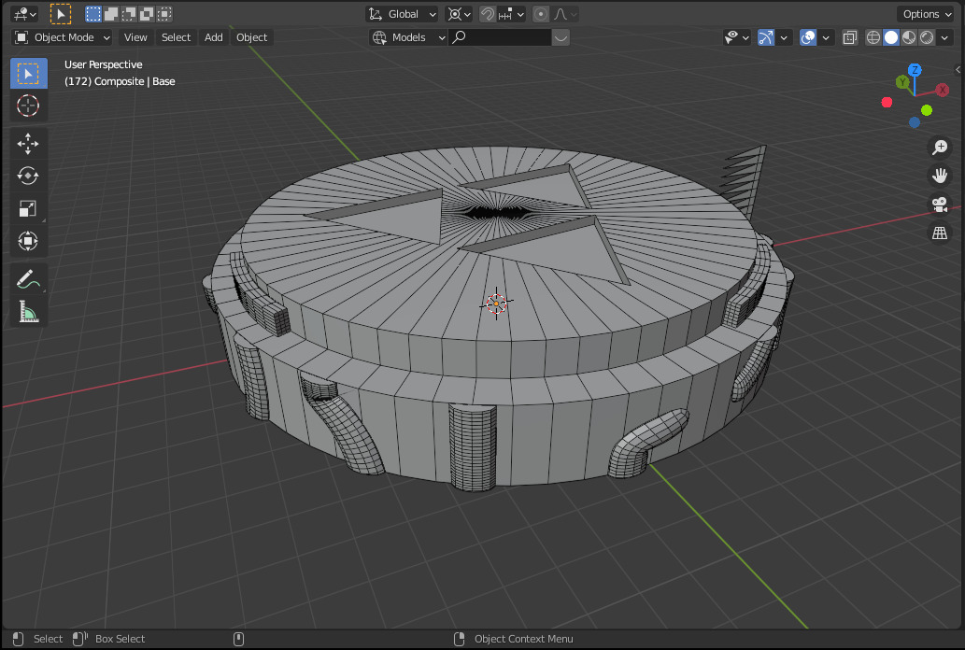The image size is (965, 650).
Task: Open the Global transform orientation dropdown
Action: click(x=403, y=14)
